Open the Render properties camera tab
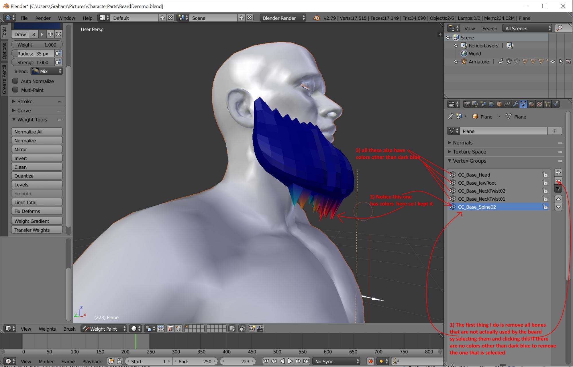The height and width of the screenshot is (367, 573). 467,104
